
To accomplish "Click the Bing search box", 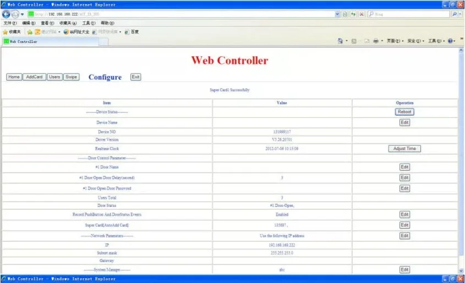I will coord(409,14).
